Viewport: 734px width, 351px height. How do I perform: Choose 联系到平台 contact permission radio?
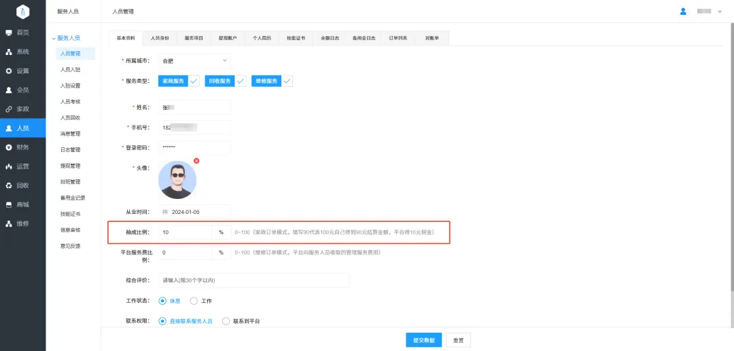(x=226, y=321)
